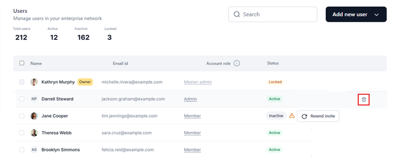Click the NP initials avatar for Darrell Steward
This screenshot has height=161, width=400.
point(34,99)
